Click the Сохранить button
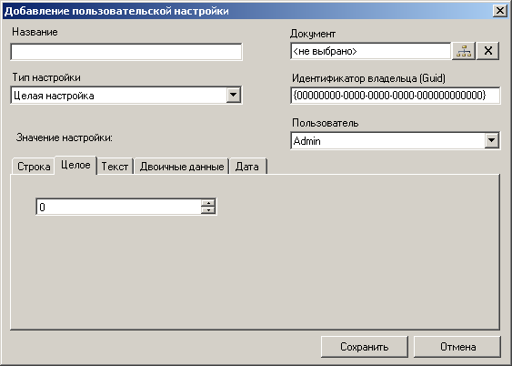512x366 pixels. [x=365, y=347]
